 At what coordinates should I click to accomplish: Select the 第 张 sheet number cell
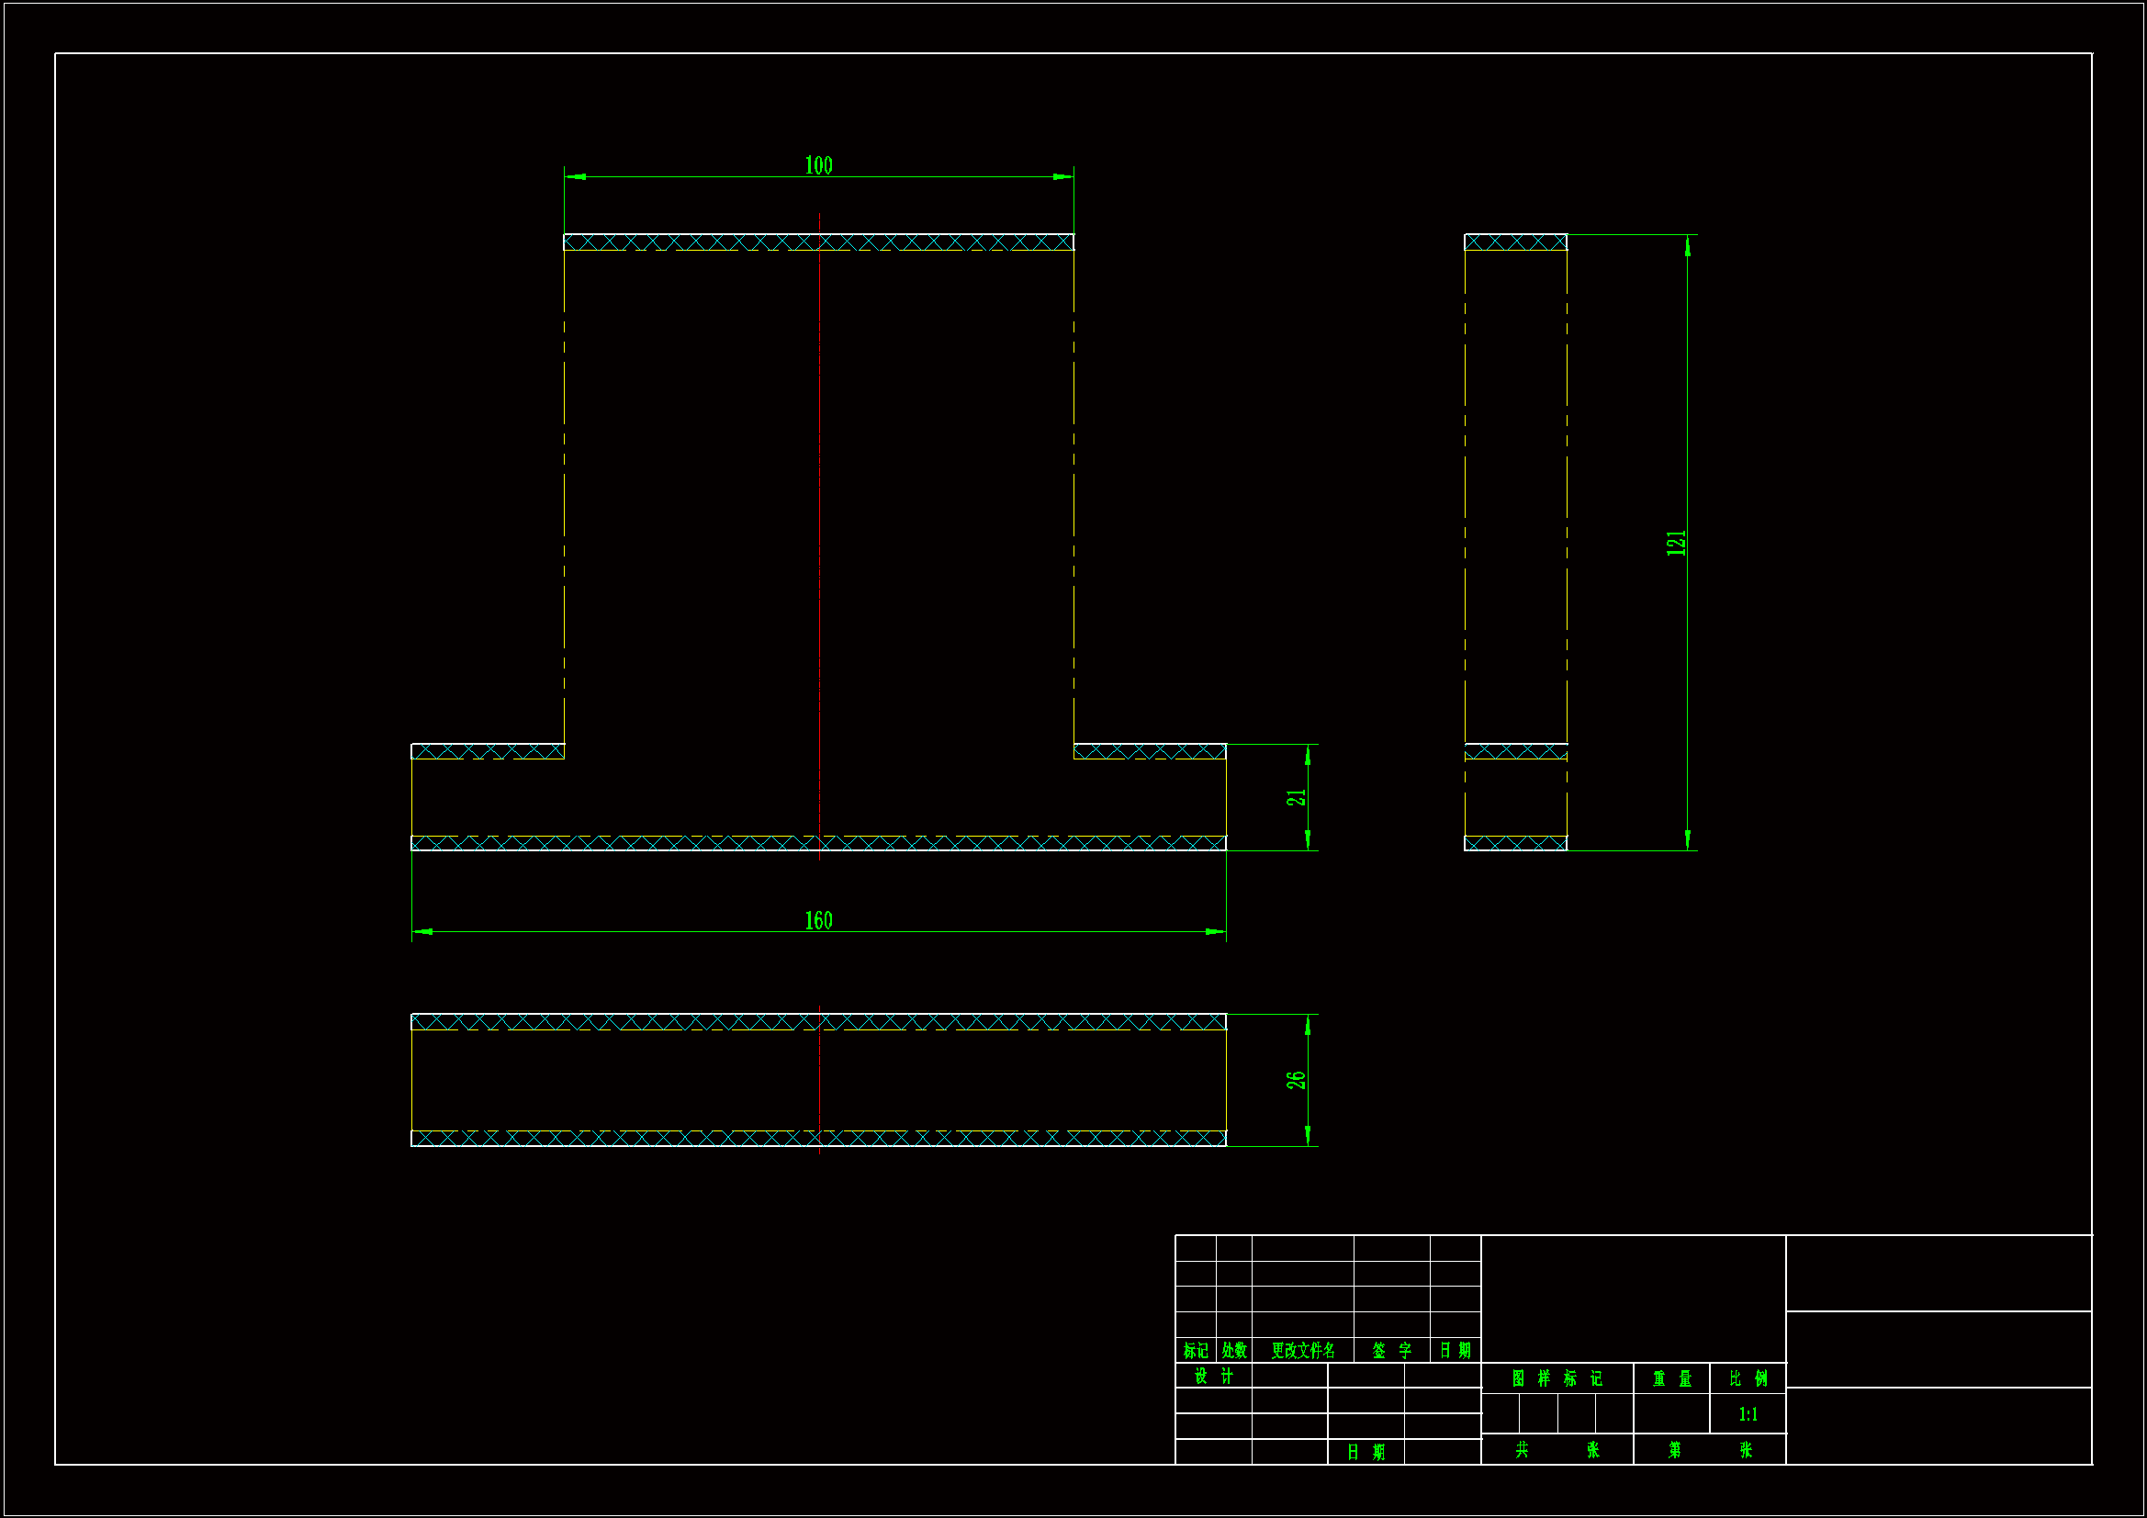(1708, 1450)
